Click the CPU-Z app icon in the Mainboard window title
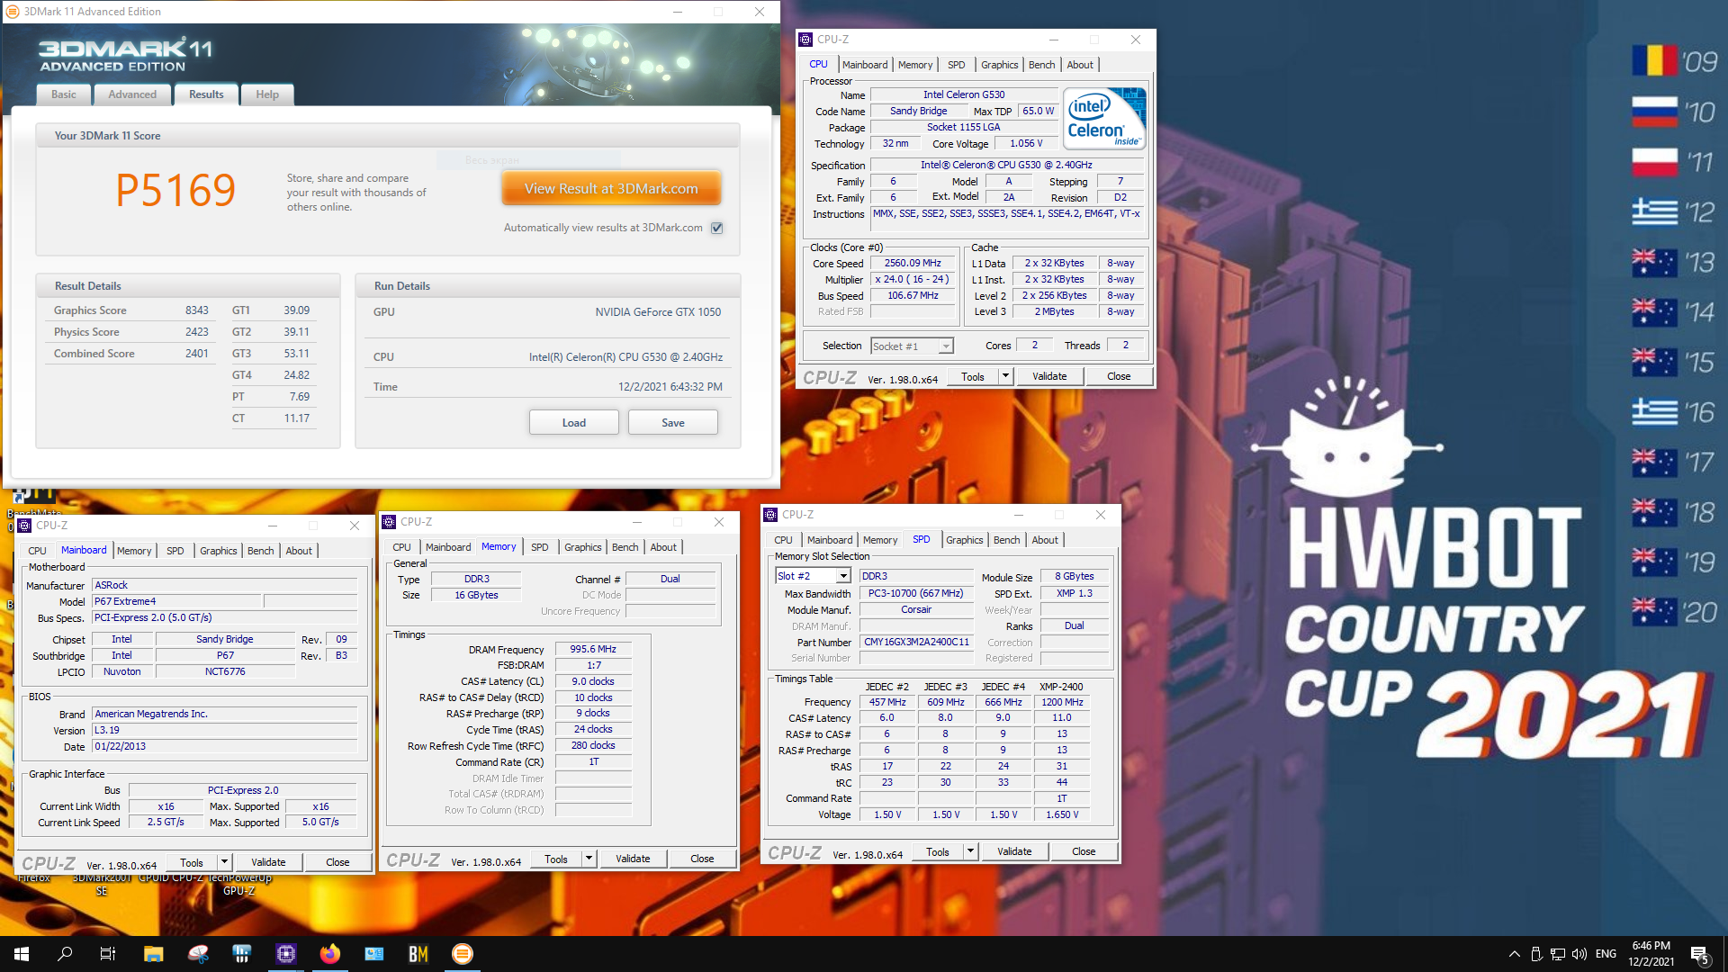 (24, 526)
